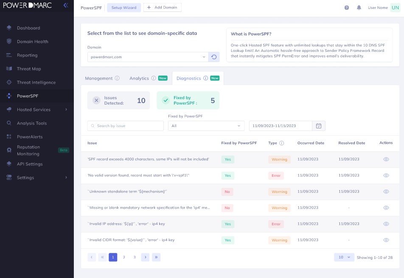Show info about the Analytics tab
This screenshot has height=278, width=404.
pos(154,78)
